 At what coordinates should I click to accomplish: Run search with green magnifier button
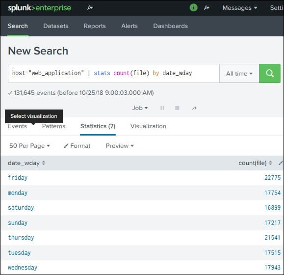coord(269,74)
